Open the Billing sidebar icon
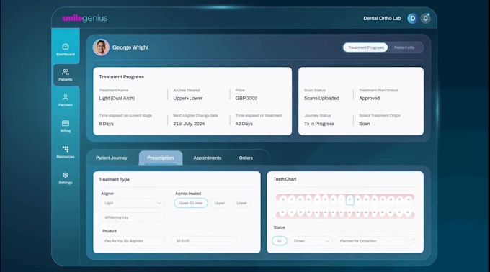Viewport: 490px width, 272px height. [x=66, y=126]
